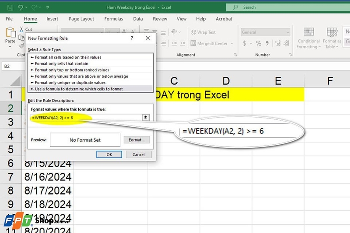Click the collapse dialog arrow beside formula
The width and height of the screenshot is (350, 233).
coord(146,118)
